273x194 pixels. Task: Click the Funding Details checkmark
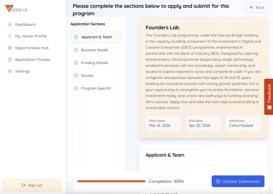point(76,63)
